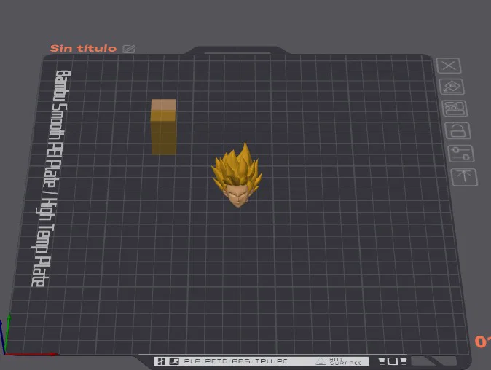Click the arrange objects icon on plate toolbar
This screenshot has height=370, width=491.
point(455,109)
